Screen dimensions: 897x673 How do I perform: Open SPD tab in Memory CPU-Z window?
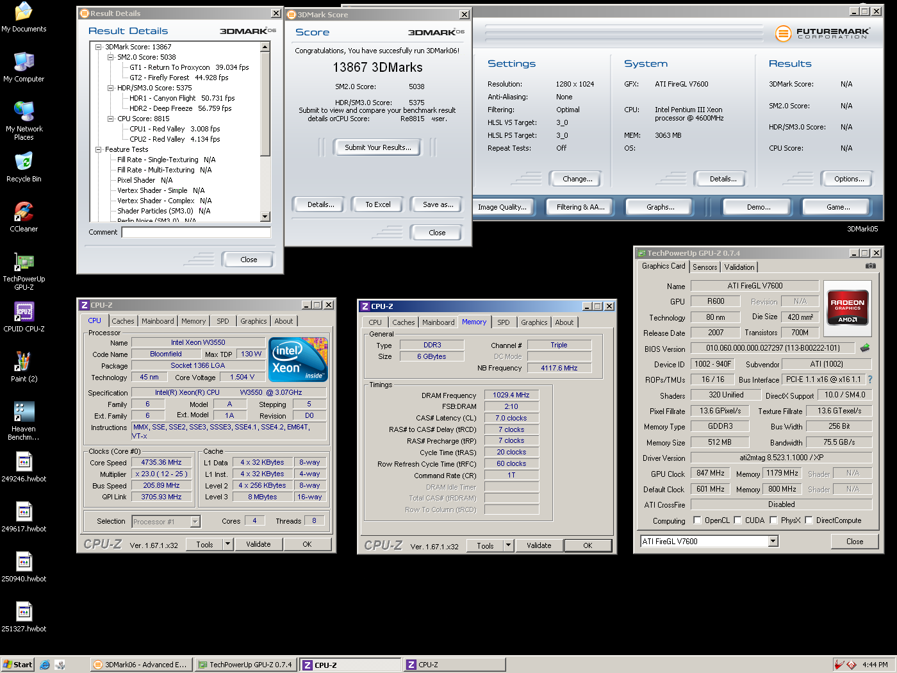[x=504, y=322]
